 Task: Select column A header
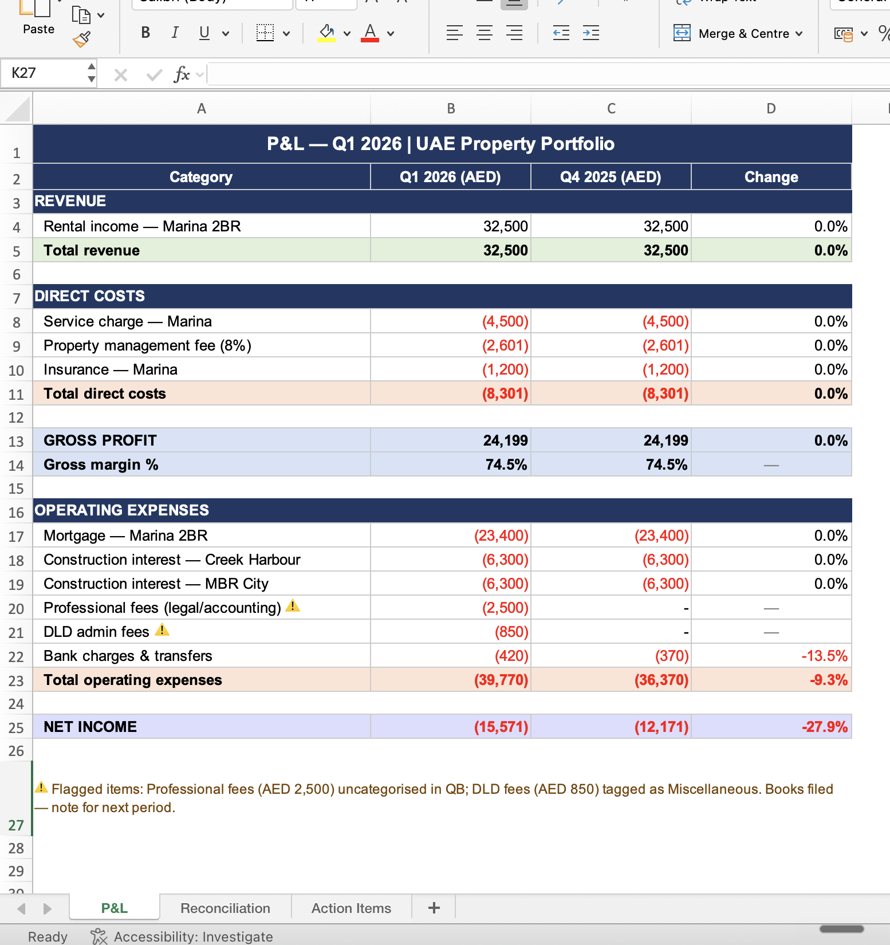tap(202, 109)
